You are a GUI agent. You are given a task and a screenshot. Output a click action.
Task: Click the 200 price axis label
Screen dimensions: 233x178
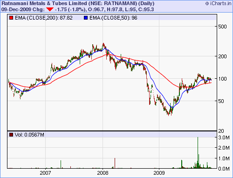point(222,56)
